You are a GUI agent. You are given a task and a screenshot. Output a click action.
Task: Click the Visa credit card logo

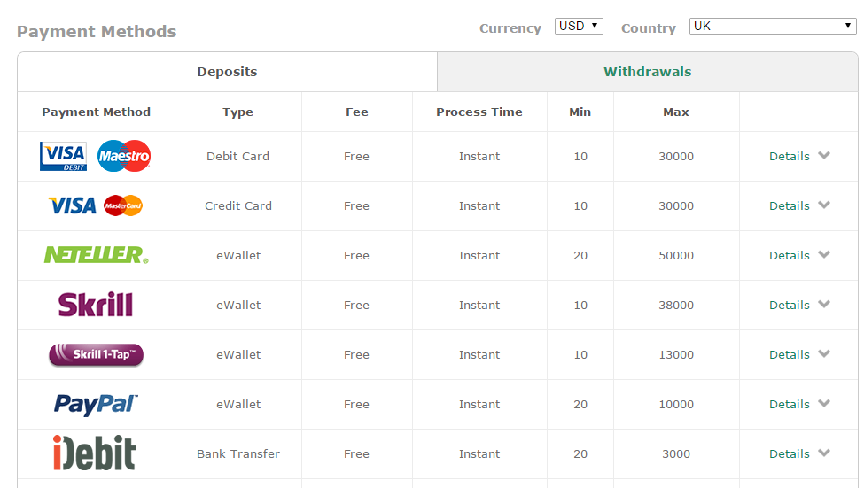[73, 206]
